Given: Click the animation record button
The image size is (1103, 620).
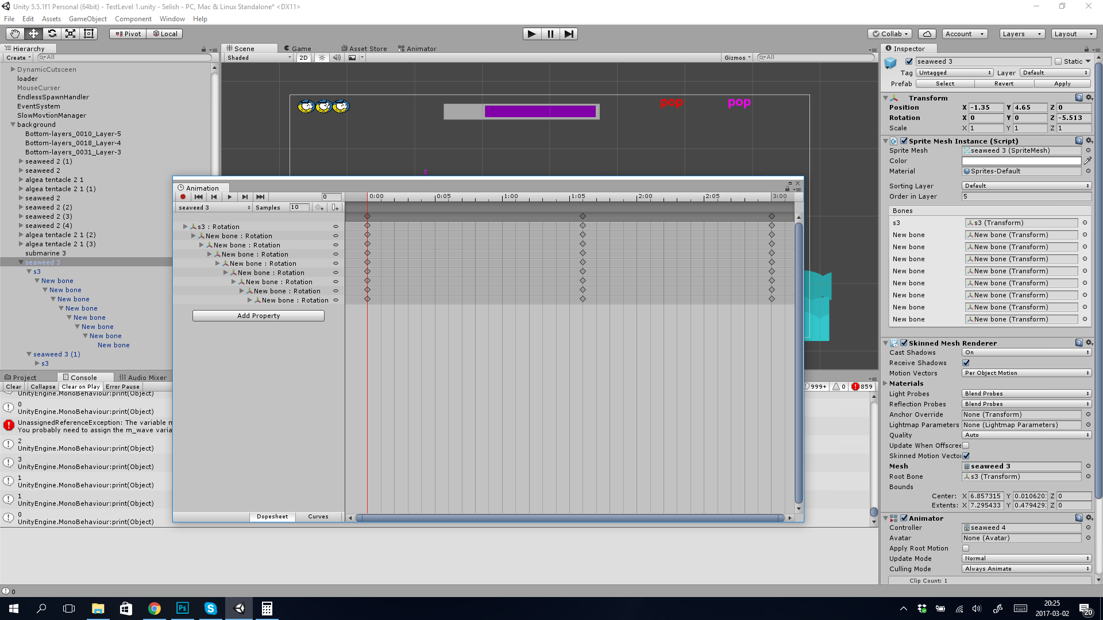Looking at the screenshot, I should (x=183, y=197).
